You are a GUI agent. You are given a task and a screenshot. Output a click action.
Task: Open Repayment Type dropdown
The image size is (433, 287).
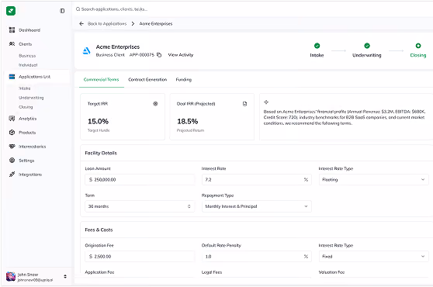tap(257, 206)
